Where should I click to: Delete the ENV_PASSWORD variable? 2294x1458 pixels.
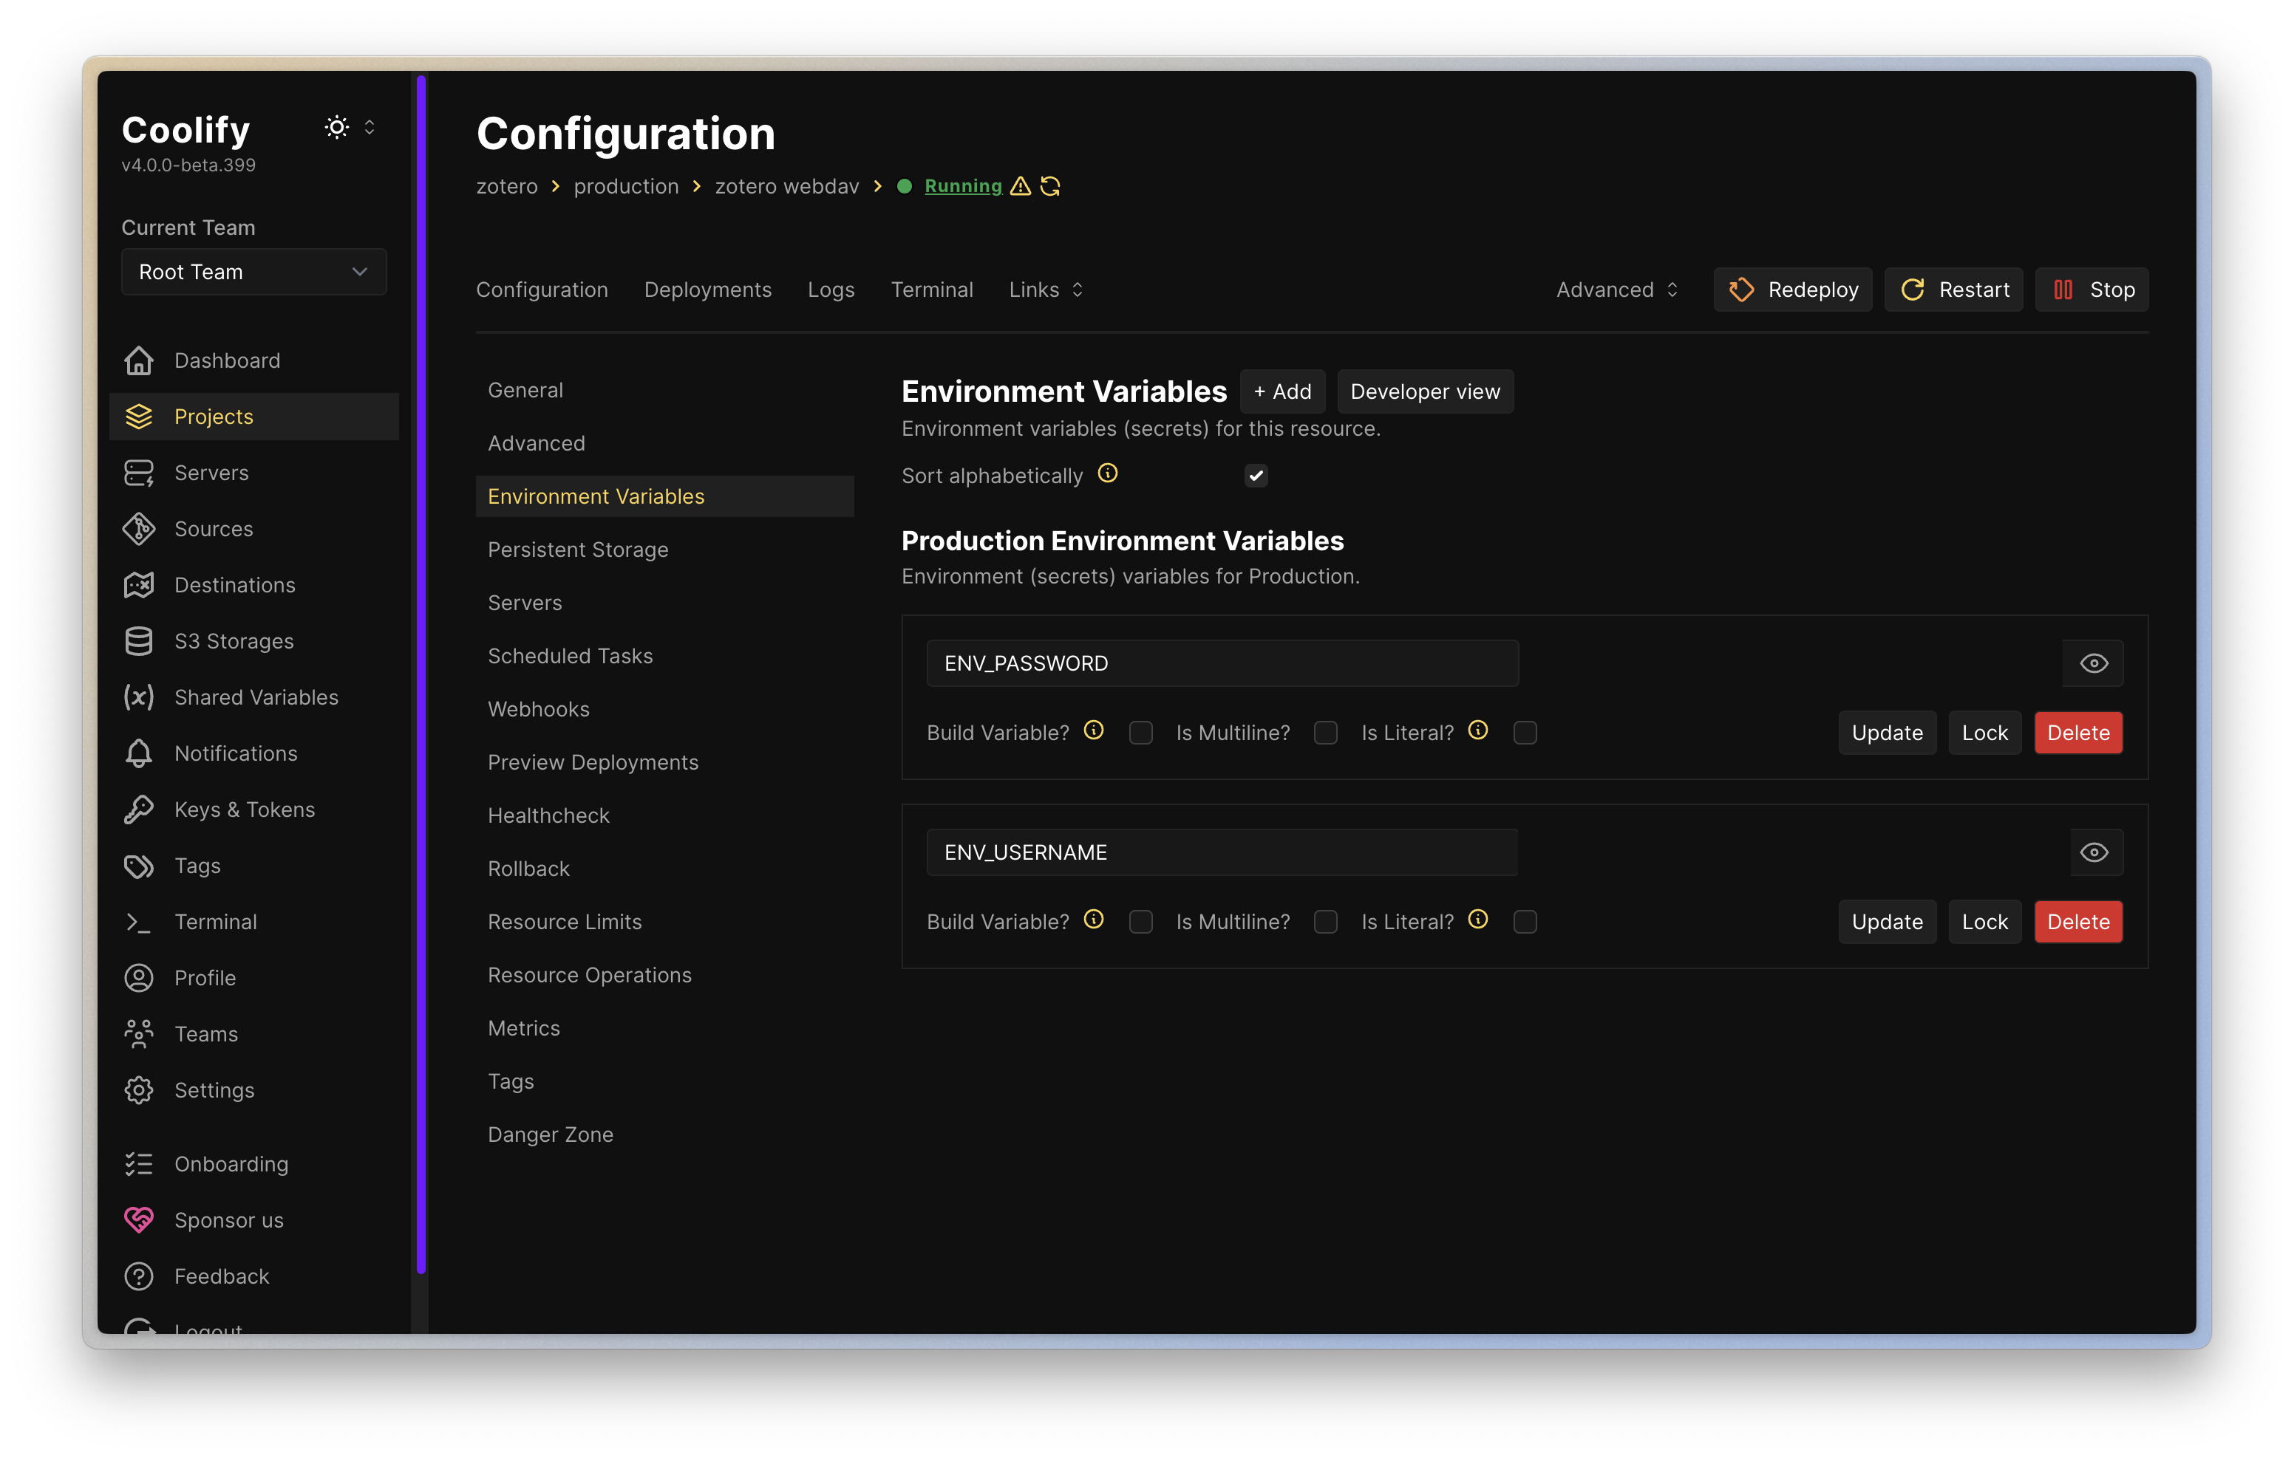coord(2077,733)
